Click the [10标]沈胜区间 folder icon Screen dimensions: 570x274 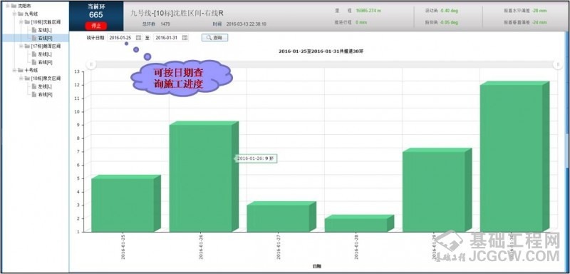(27, 22)
